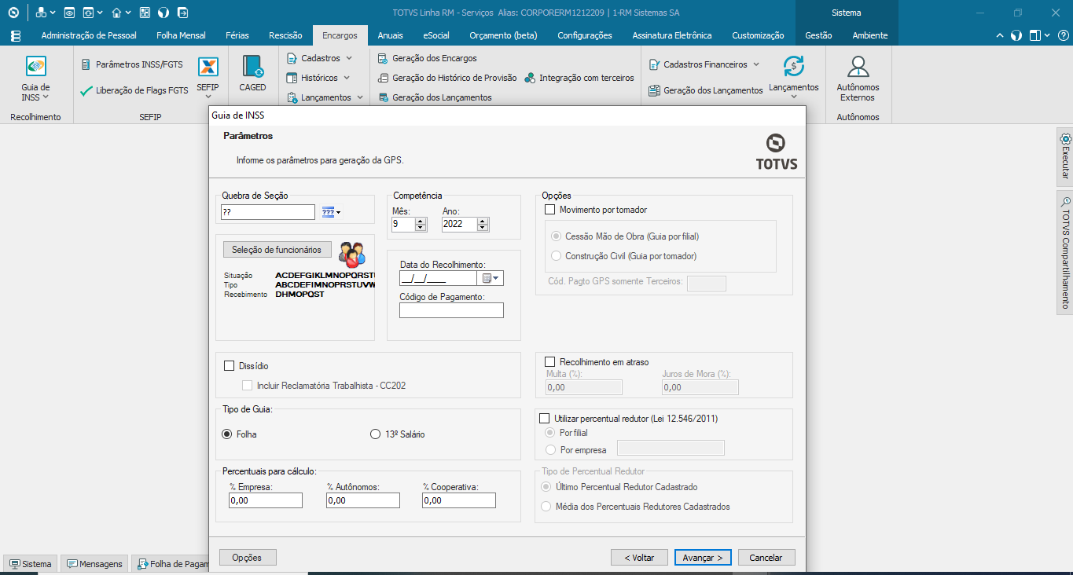Click the employees icon beside Seleção de funcionários
1073x575 pixels.
click(x=352, y=255)
